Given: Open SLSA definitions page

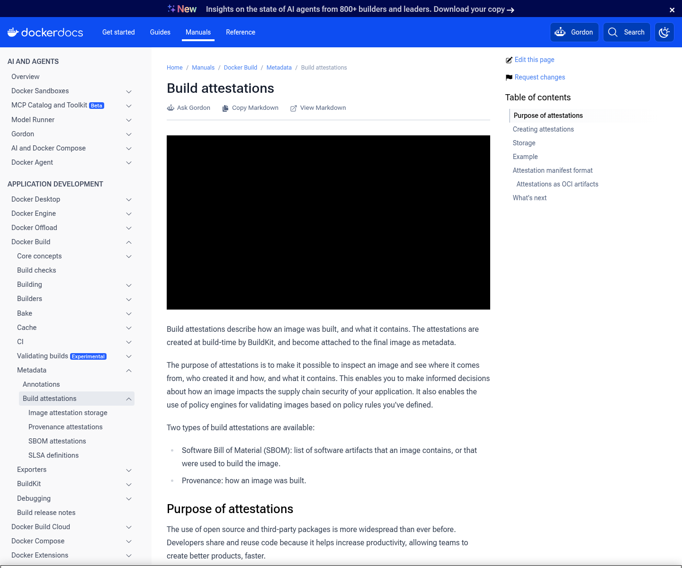Looking at the screenshot, I should (x=54, y=455).
